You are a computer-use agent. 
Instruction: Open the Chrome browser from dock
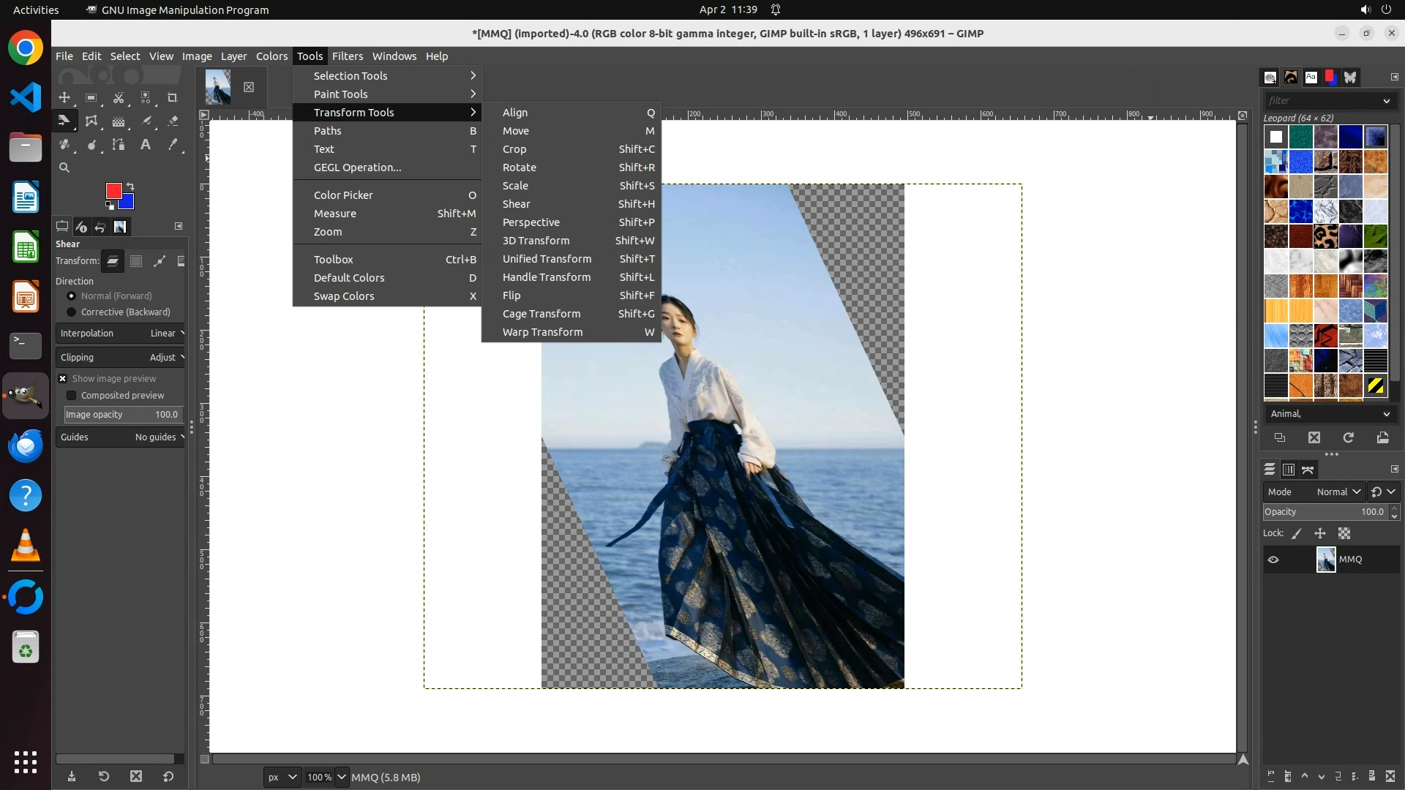[26, 48]
